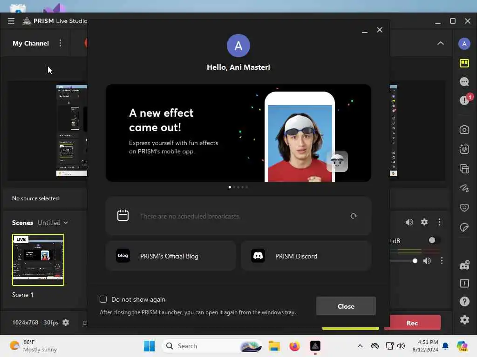Open audio mixer more options menu
Image resolution: width=477 pixels, height=357 pixels.
(439, 222)
